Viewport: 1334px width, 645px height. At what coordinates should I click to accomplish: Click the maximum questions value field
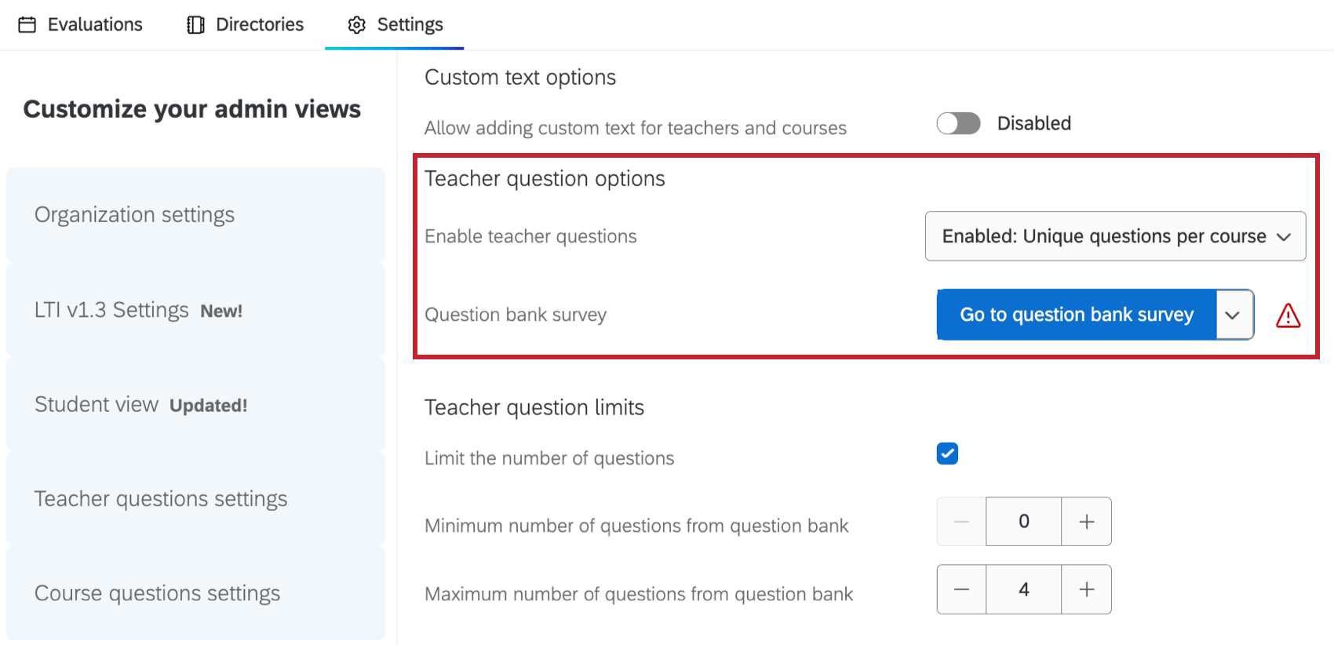[1023, 589]
